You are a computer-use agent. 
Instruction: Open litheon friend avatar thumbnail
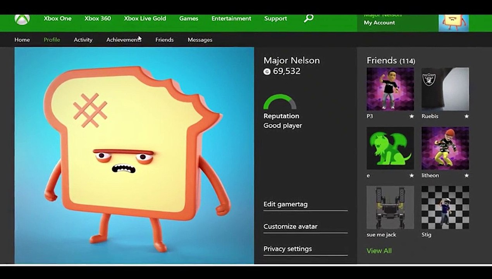coord(445,148)
